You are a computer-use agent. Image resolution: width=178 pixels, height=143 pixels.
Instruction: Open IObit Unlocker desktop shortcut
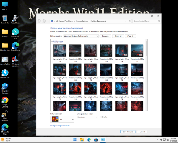tap(5, 116)
